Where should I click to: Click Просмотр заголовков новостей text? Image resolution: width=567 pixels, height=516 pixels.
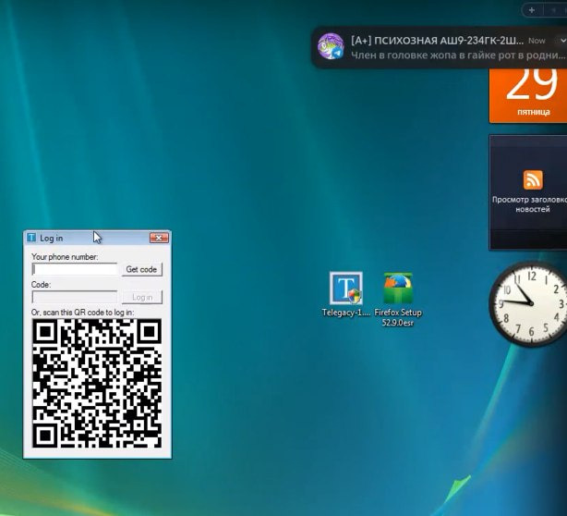click(529, 204)
